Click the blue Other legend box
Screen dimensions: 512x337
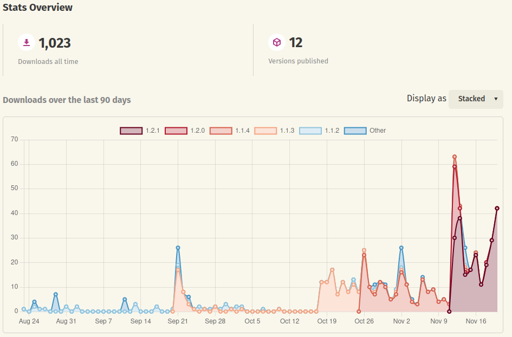[x=355, y=131]
